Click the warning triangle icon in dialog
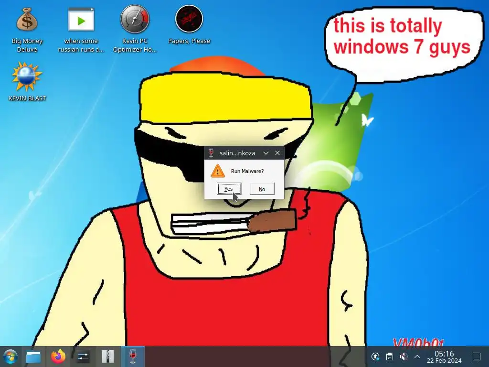Screen dimensions: 489x367 tap(218, 171)
